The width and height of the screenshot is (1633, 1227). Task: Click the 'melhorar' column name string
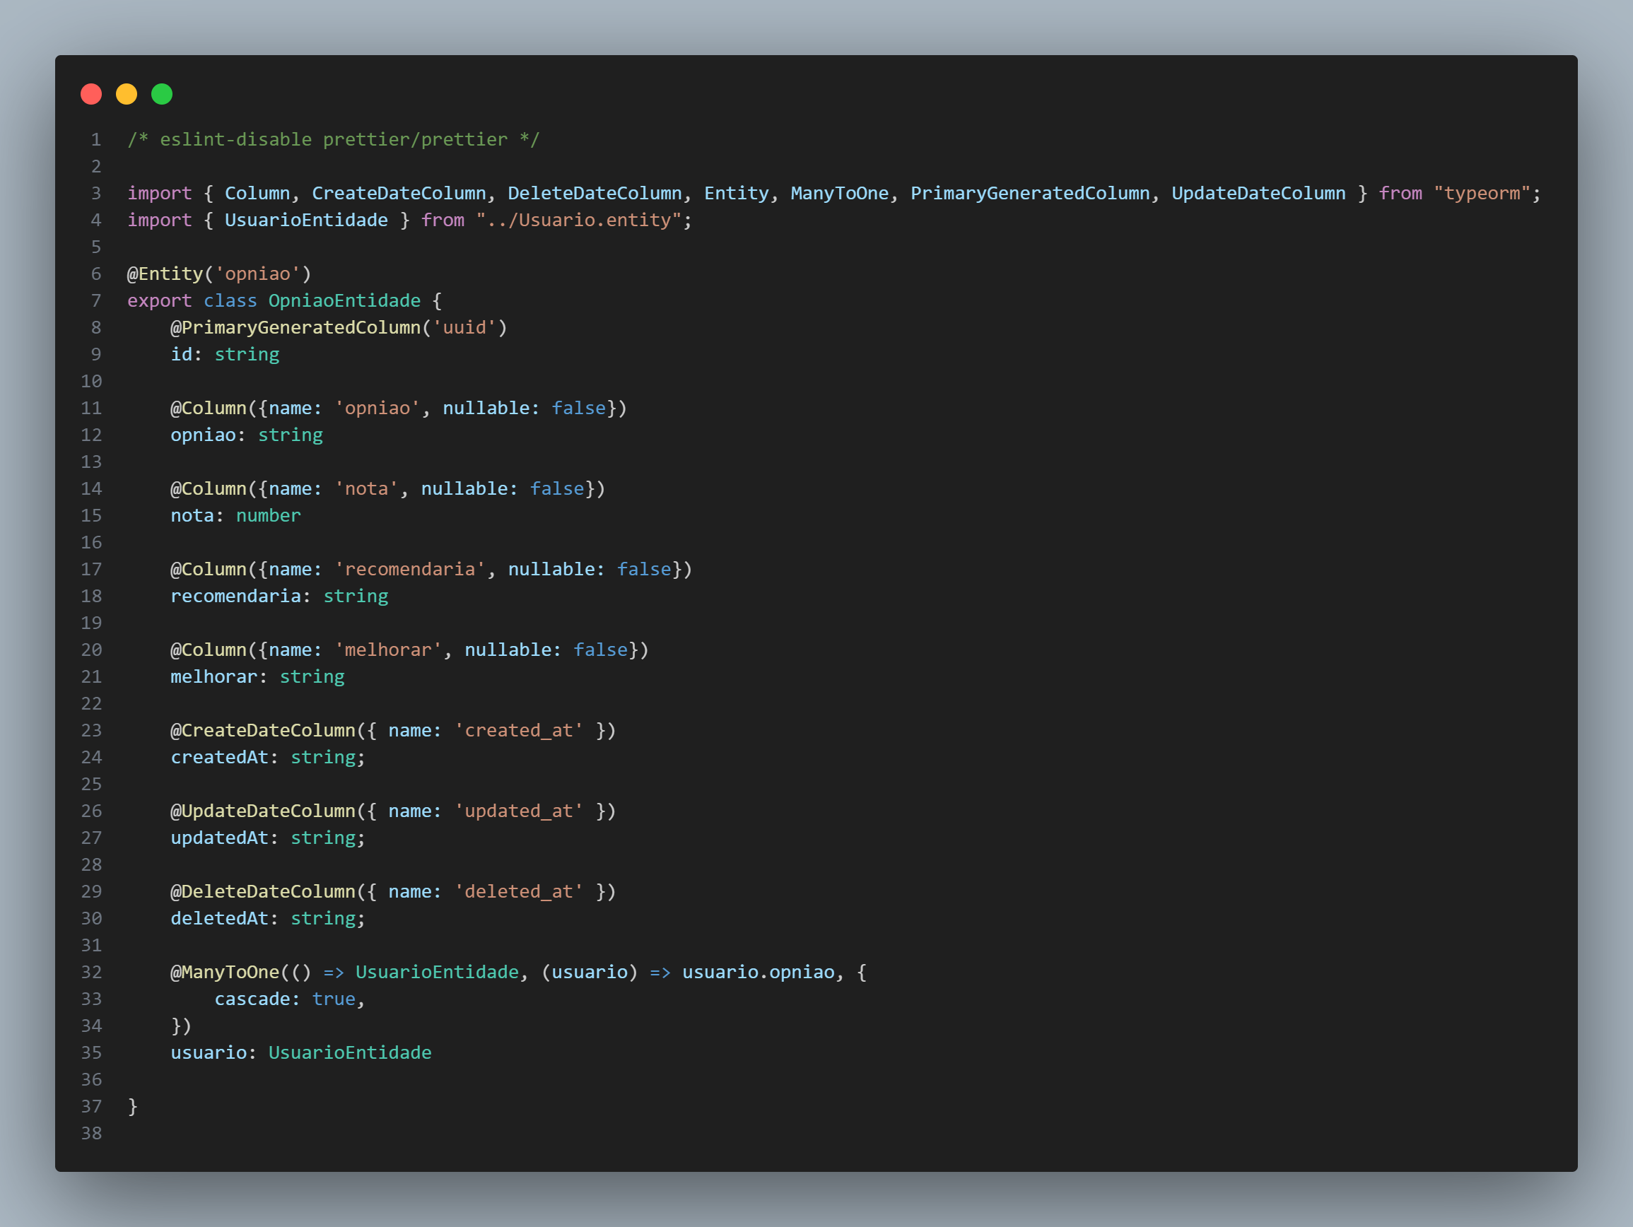pyautogui.click(x=388, y=650)
